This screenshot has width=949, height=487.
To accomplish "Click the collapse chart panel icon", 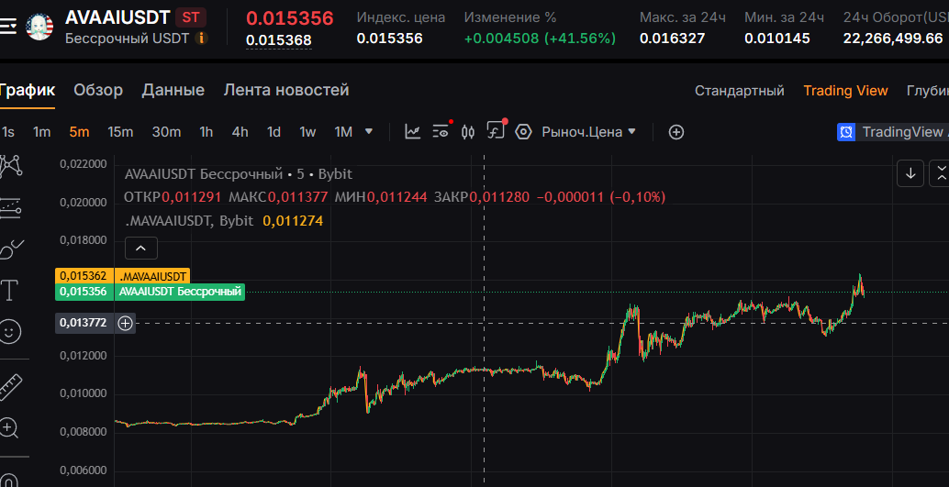I will [941, 173].
